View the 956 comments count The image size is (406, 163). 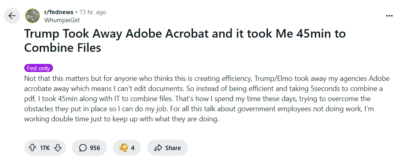(x=95, y=148)
